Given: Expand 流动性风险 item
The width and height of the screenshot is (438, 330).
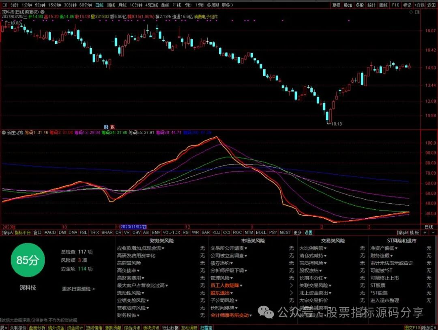Looking at the screenshot, I should pyautogui.click(x=131, y=293).
